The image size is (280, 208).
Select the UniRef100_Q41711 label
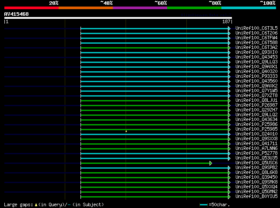[x=256, y=144]
